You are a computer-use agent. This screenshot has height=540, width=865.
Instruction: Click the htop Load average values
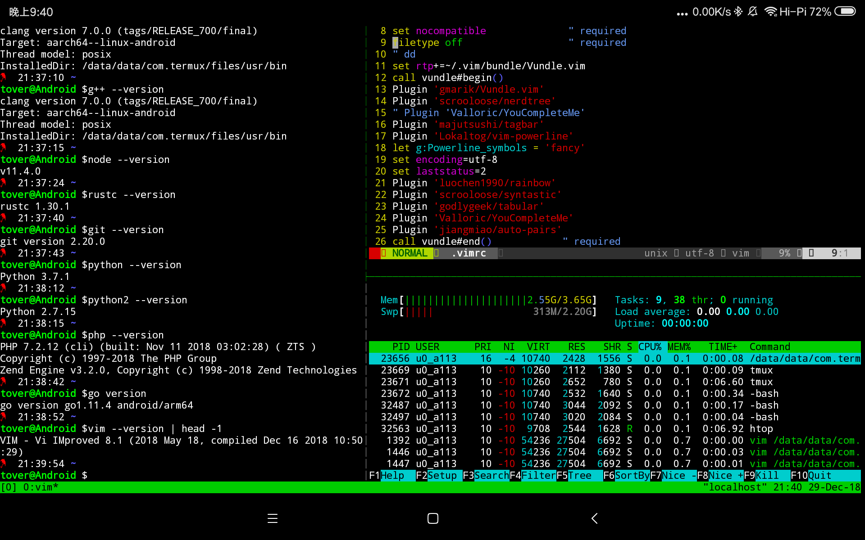(x=738, y=311)
